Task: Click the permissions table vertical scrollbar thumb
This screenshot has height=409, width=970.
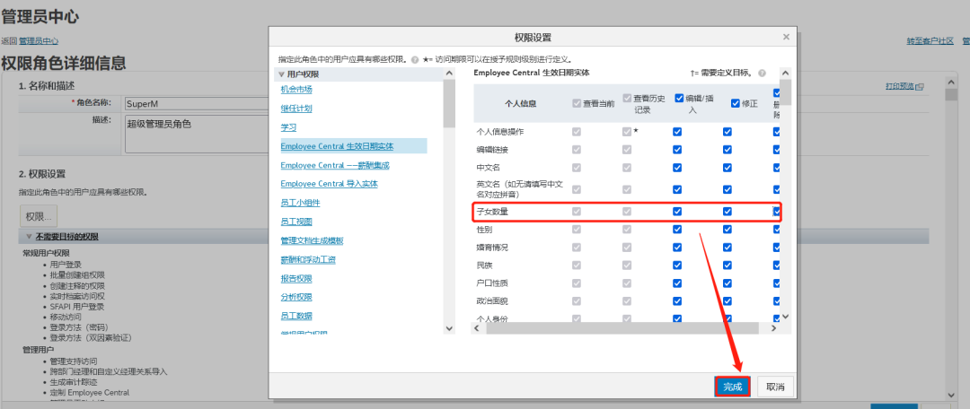Action: tap(786, 92)
